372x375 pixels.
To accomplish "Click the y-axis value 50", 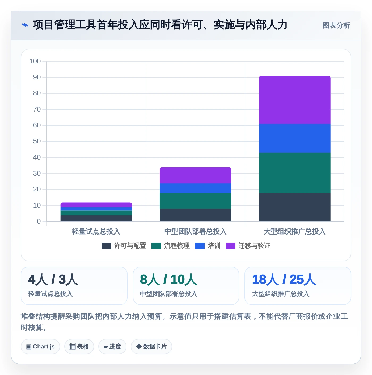I will [x=37, y=141].
